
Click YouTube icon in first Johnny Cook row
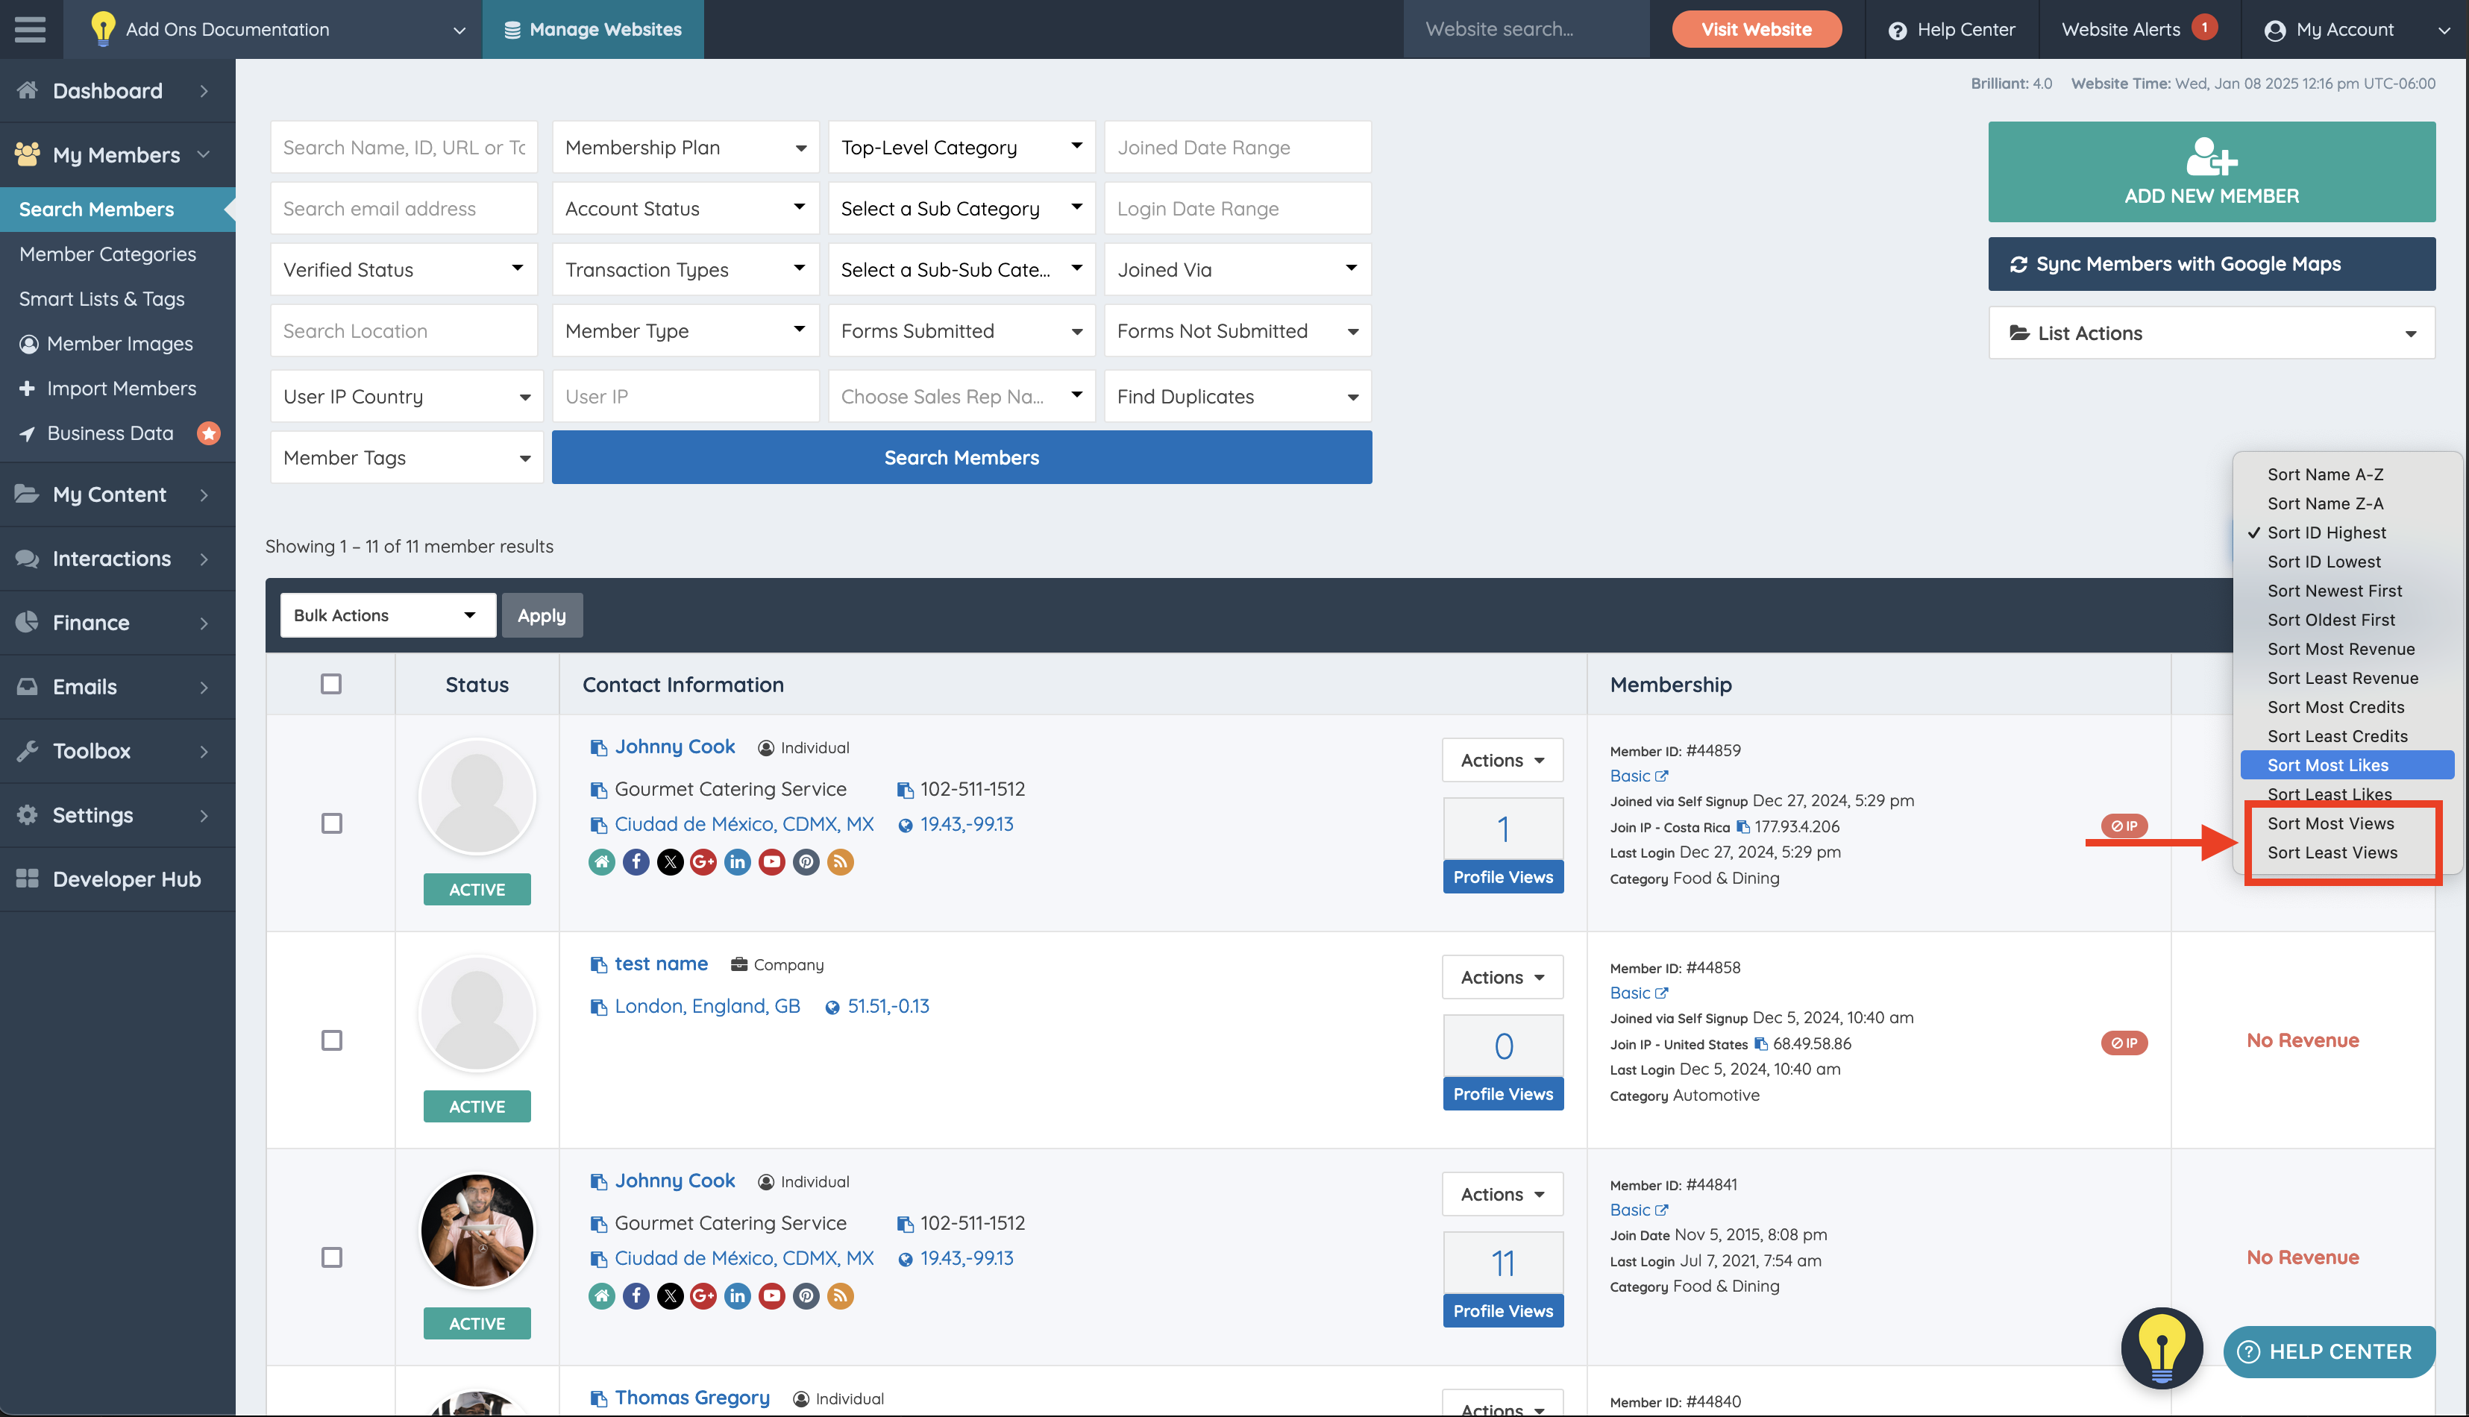772,862
